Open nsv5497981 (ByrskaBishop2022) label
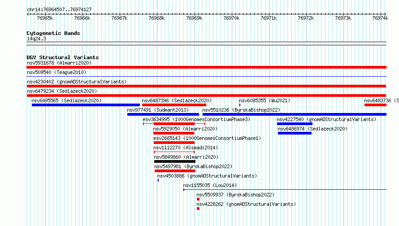Image resolution: width=399 pixels, height=226 pixels. click(x=193, y=166)
